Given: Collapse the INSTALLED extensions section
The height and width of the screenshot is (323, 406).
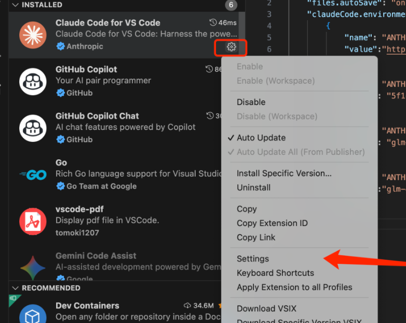Looking at the screenshot, I should tap(15, 5).
